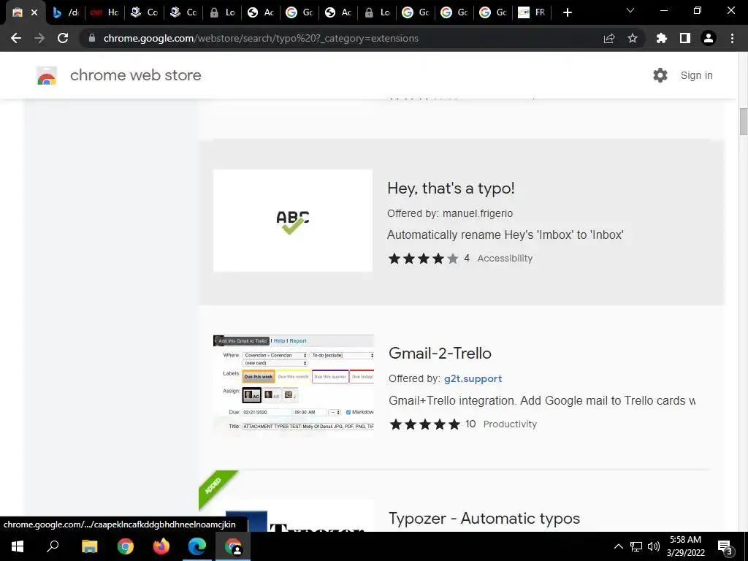Switch to the Bing '/d' tab
The image size is (748, 561).
click(65, 13)
